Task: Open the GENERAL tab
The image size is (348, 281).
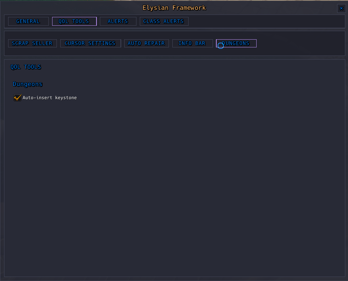Action: (x=28, y=21)
